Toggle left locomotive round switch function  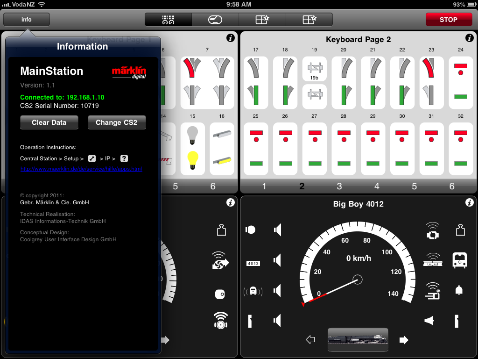pyautogui.click(x=220, y=294)
